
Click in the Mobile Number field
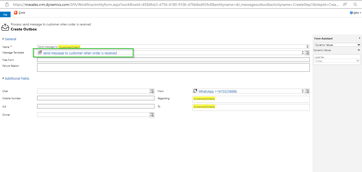click(x=96, y=98)
